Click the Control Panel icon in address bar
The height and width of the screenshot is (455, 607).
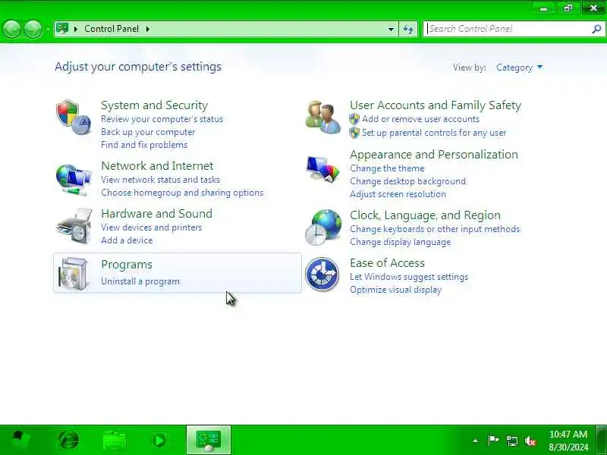pos(62,29)
